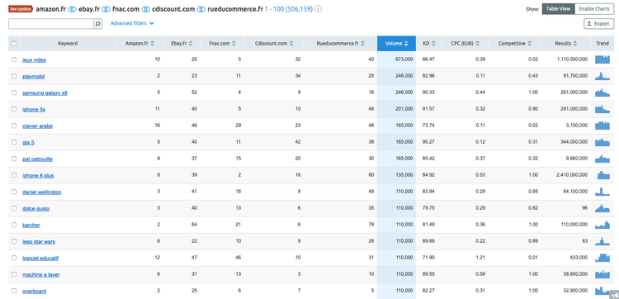Sort by Results column arrows
This screenshot has height=299, width=619.
[x=575, y=44]
